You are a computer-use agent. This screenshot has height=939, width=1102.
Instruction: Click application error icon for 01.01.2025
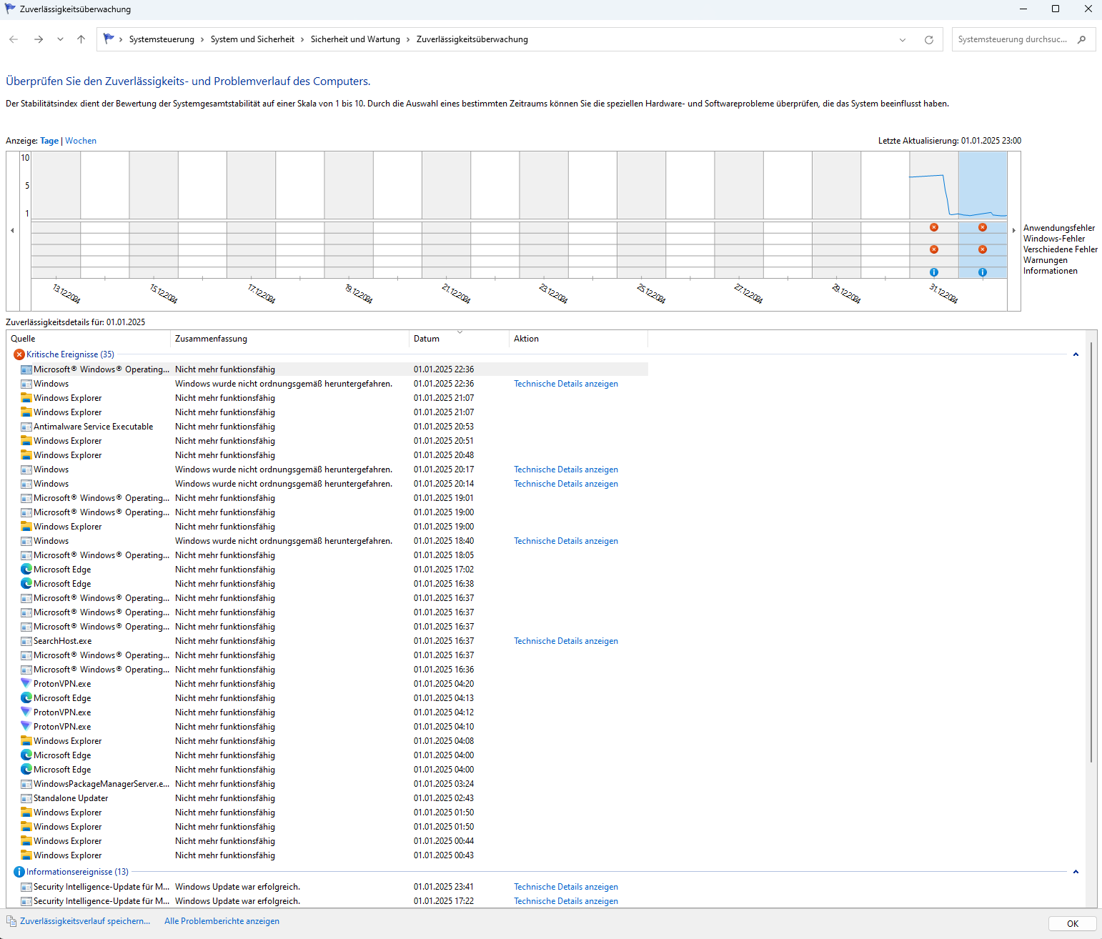pos(983,227)
